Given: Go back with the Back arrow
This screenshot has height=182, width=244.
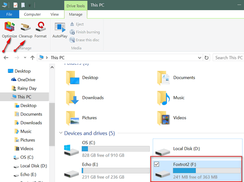Looking at the screenshot, I should (6, 58).
